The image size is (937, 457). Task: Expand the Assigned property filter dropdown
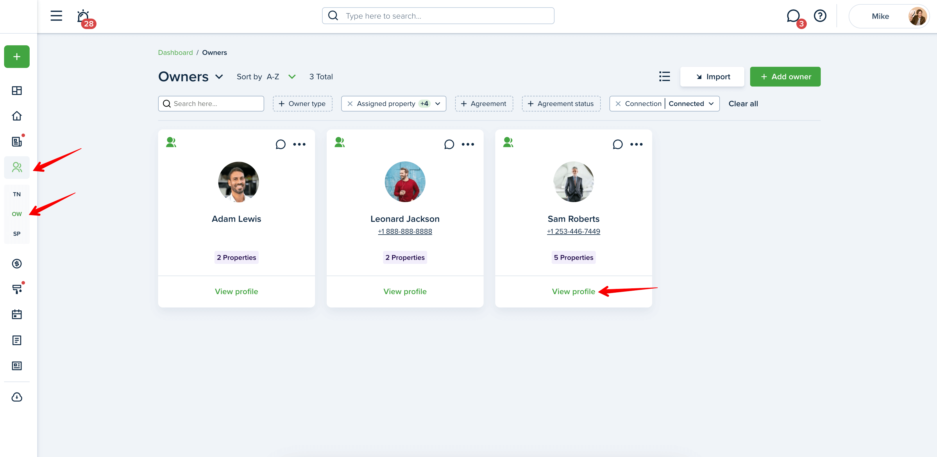[438, 104]
